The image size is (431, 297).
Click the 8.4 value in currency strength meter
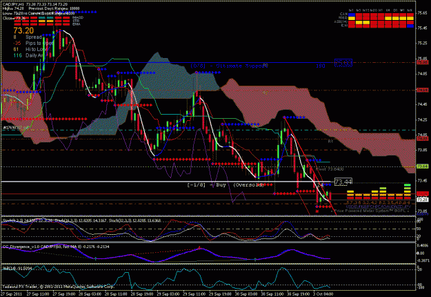[x=408, y=203]
